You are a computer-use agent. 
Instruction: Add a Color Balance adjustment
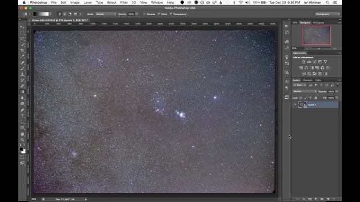[x=306, y=68]
